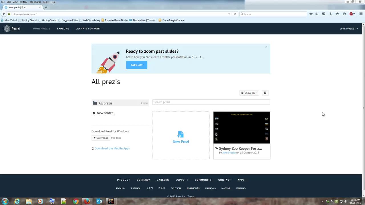This screenshot has height=205, width=365.
Task: Expand the John Mocko account dropdown
Action: (349, 28)
